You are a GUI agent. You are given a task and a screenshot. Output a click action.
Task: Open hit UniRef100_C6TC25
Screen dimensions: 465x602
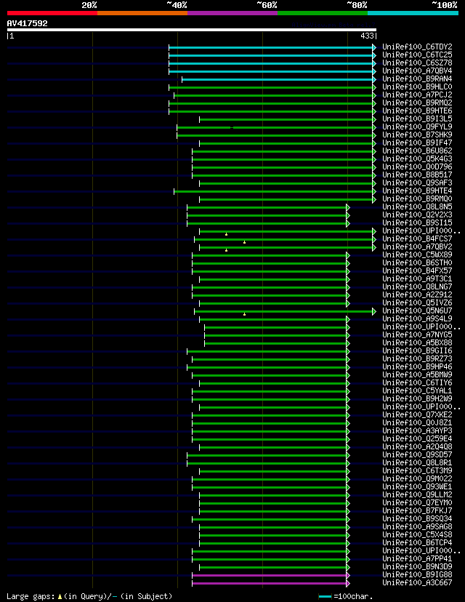point(417,55)
